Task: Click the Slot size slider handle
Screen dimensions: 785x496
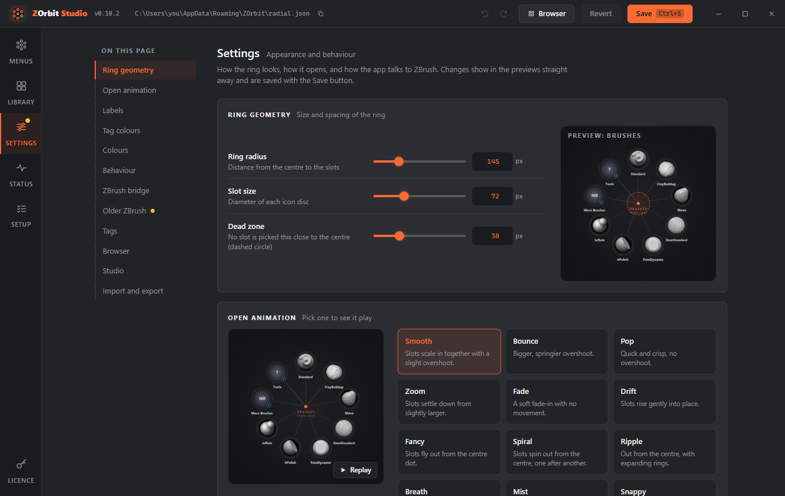Action: tap(404, 196)
